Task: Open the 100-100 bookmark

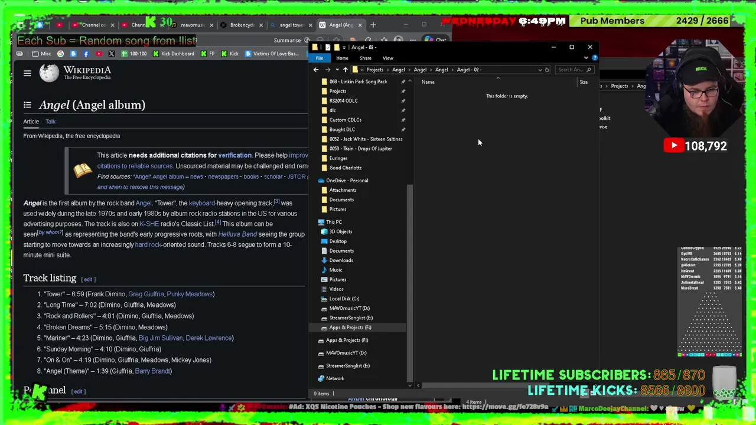Action: [x=133, y=54]
